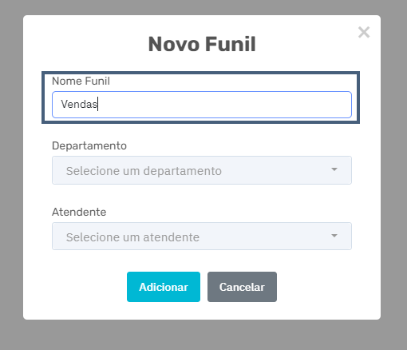407x350 pixels.
Task: Expand department list via its arrow icon
Action: click(x=334, y=169)
